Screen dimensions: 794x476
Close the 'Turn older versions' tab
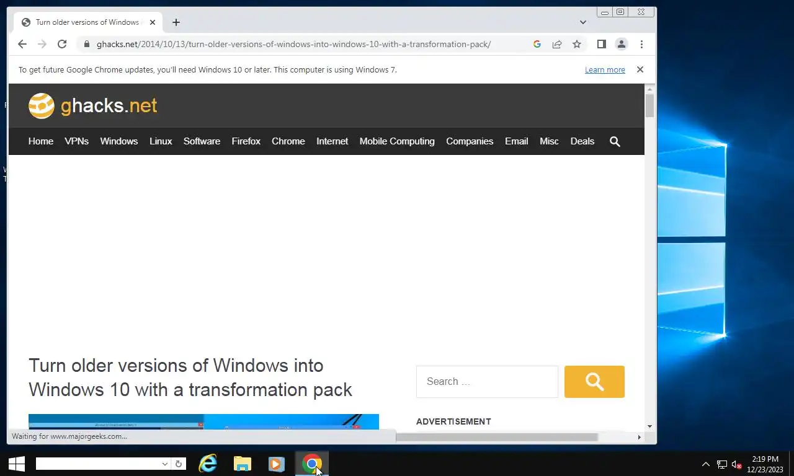pyautogui.click(x=153, y=22)
